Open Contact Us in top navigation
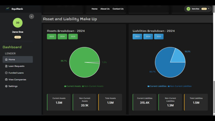 pyautogui.click(x=118, y=9)
